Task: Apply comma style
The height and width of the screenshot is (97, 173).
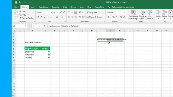Action: pyautogui.click(x=117, y=17)
